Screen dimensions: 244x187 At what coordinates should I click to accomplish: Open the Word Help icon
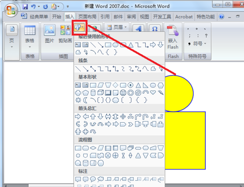(x=221, y=17)
